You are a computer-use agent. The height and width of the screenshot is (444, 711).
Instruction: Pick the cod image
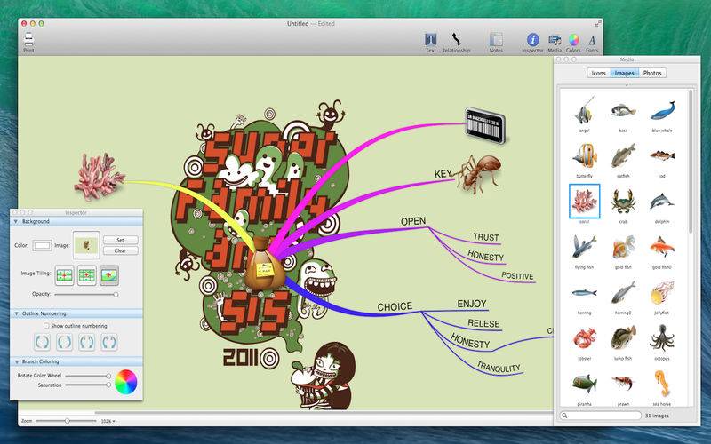tap(662, 155)
